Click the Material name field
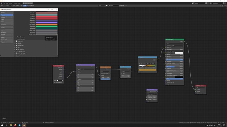Viewport: 227px width, 127px height. (114, 6)
